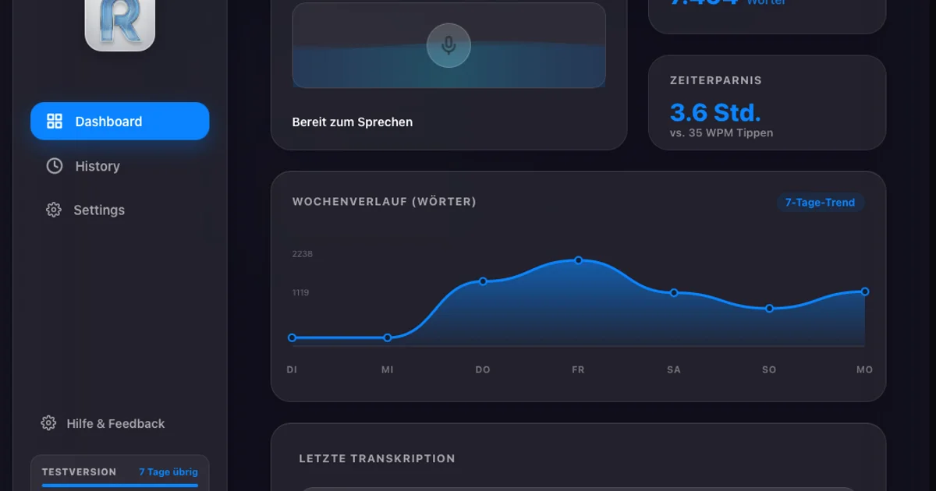Click the Testversion label

click(79, 472)
